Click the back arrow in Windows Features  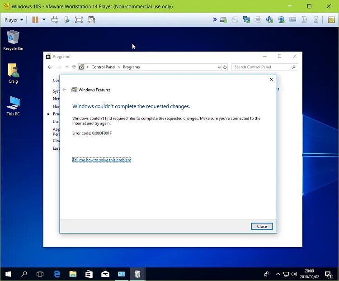coord(65,90)
